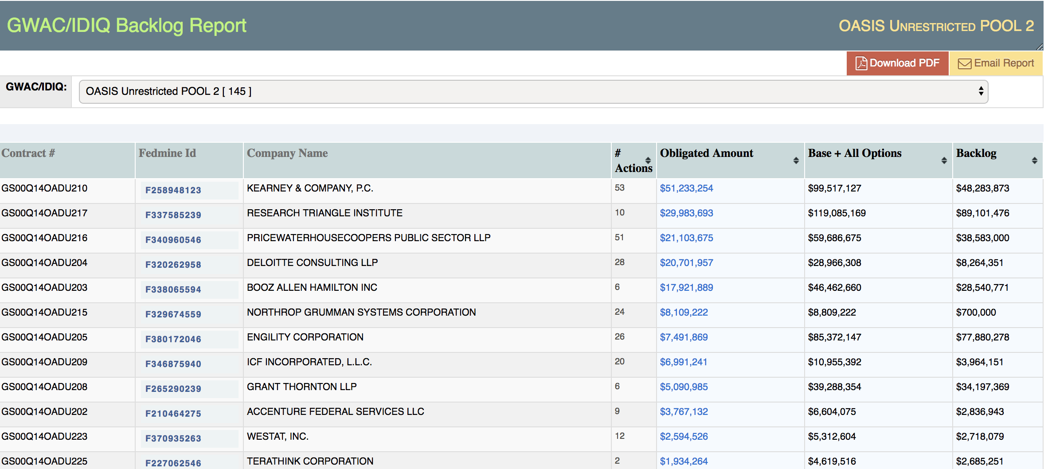Open obligated amount $3,767,132 link
The image size is (1048, 469).
[684, 412]
